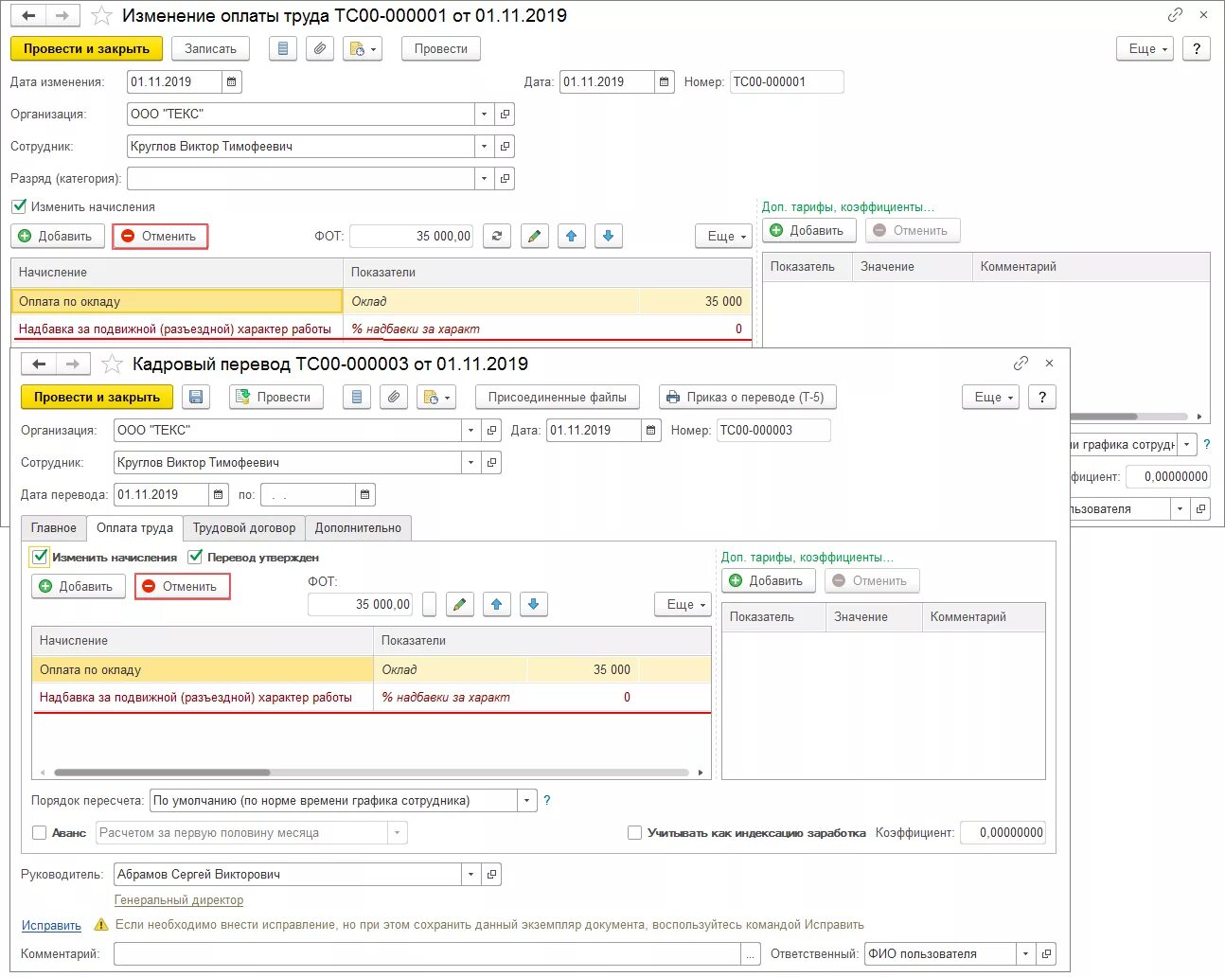Click paperclip icon in Кадровый перевод toolbar
Image resolution: width=1225 pixels, height=977 pixels.
tap(394, 397)
